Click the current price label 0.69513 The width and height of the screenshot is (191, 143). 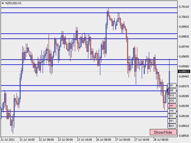(184, 71)
